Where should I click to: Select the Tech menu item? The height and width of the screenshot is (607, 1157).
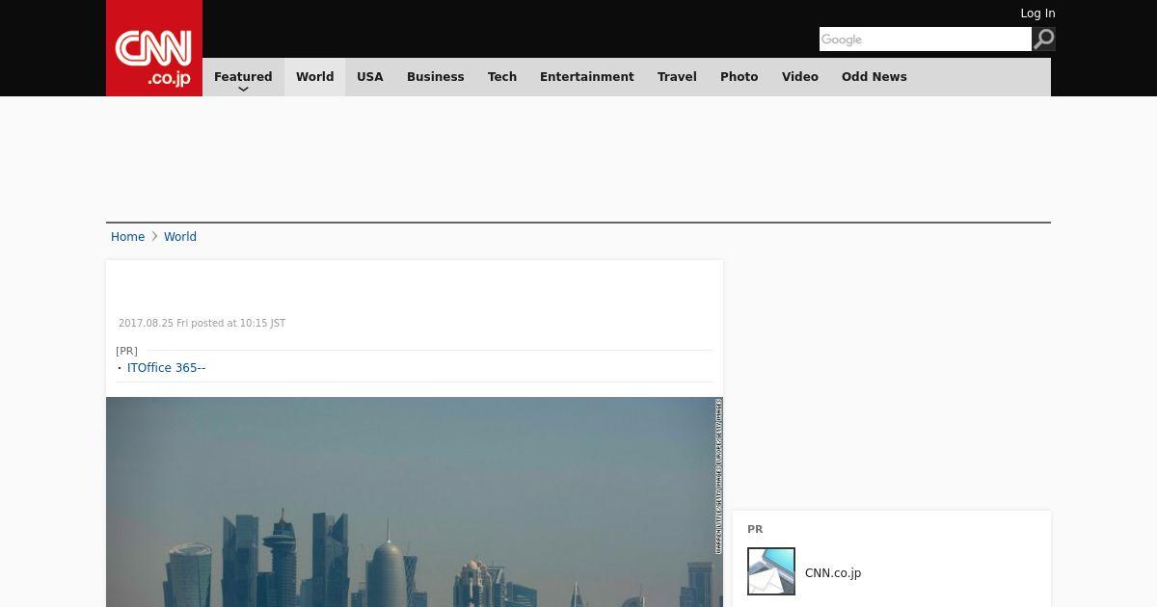(x=502, y=77)
